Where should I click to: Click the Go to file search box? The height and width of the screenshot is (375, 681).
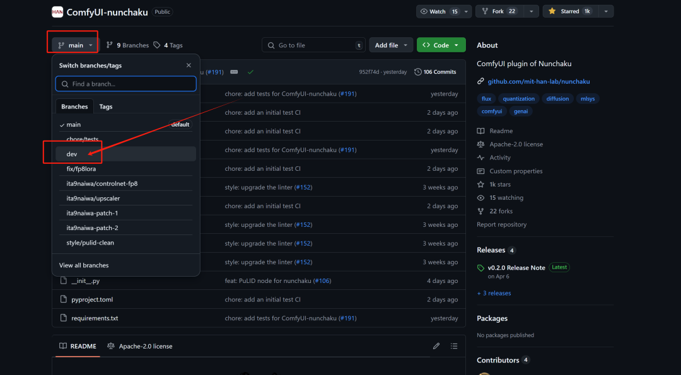click(313, 45)
